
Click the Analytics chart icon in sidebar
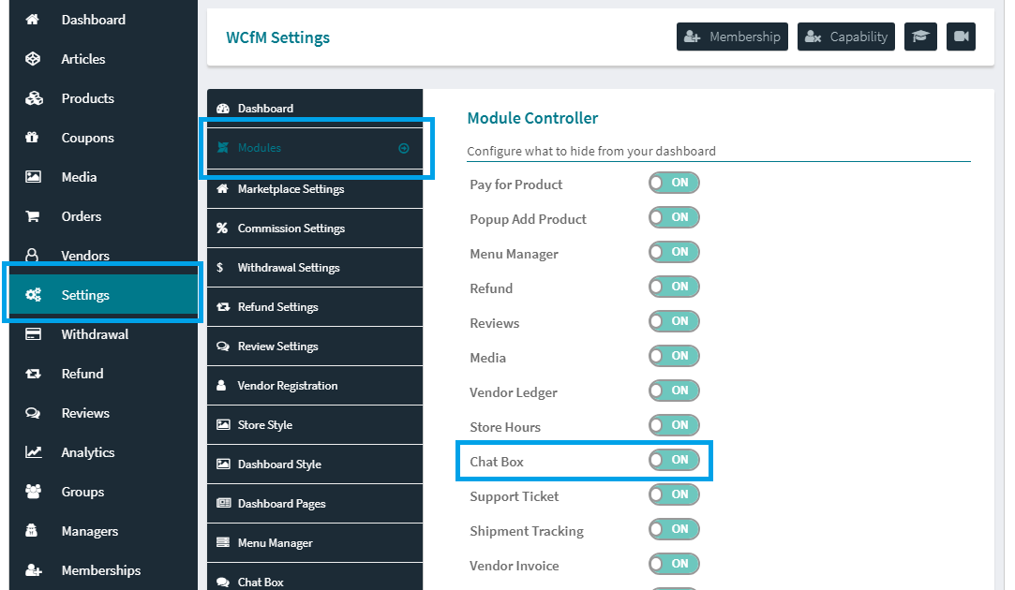[33, 452]
